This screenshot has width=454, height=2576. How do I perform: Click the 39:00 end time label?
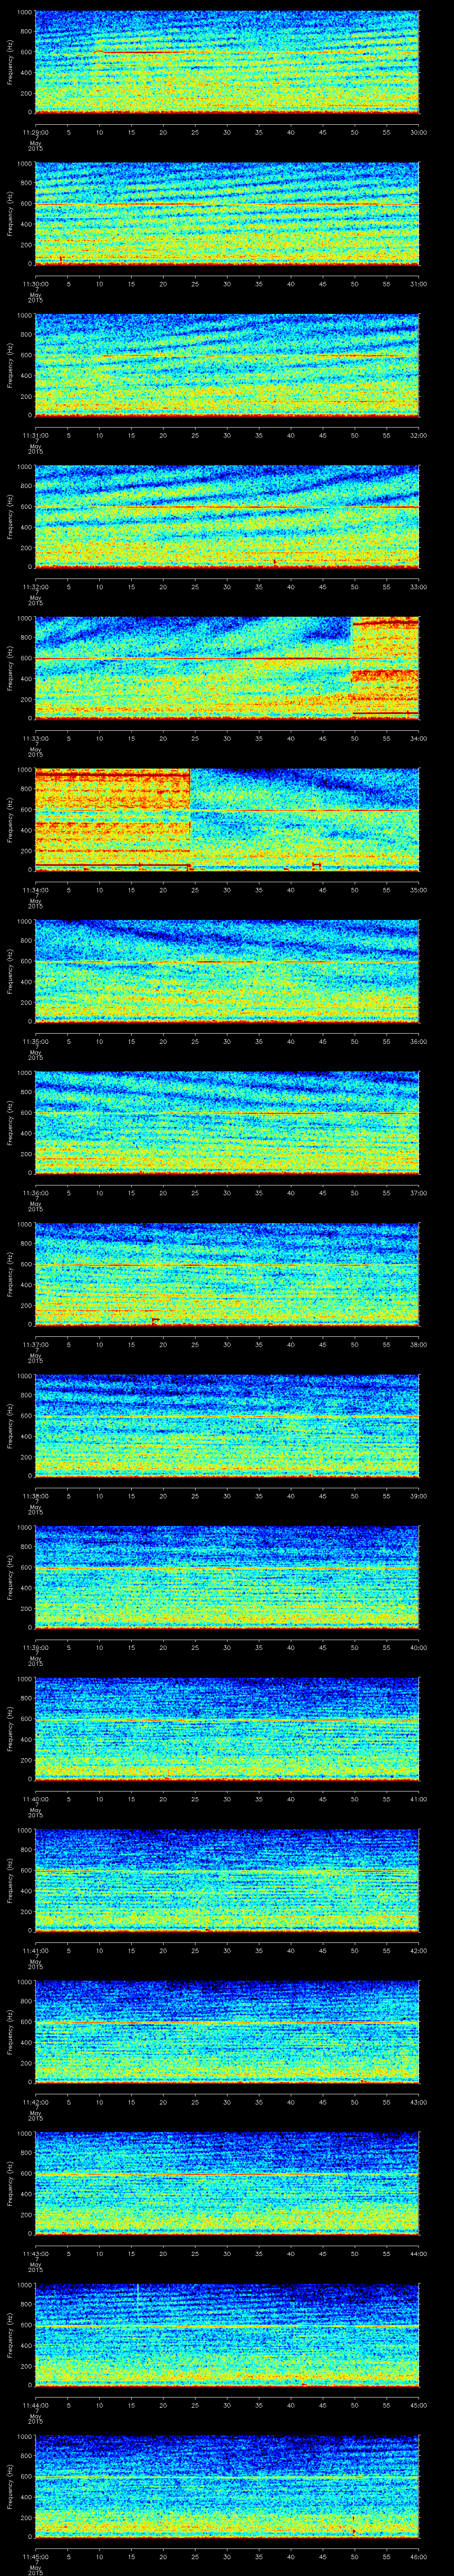(x=418, y=1496)
